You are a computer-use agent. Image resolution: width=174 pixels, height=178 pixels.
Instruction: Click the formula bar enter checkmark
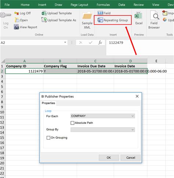tap(91, 42)
